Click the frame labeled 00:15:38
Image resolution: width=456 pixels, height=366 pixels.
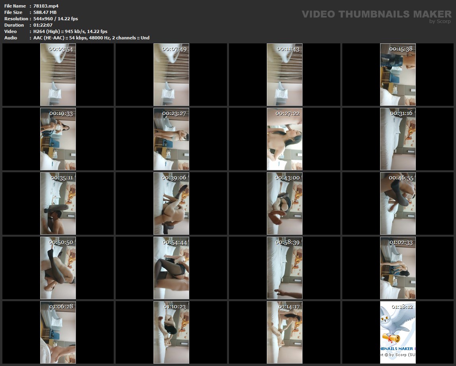click(x=398, y=76)
